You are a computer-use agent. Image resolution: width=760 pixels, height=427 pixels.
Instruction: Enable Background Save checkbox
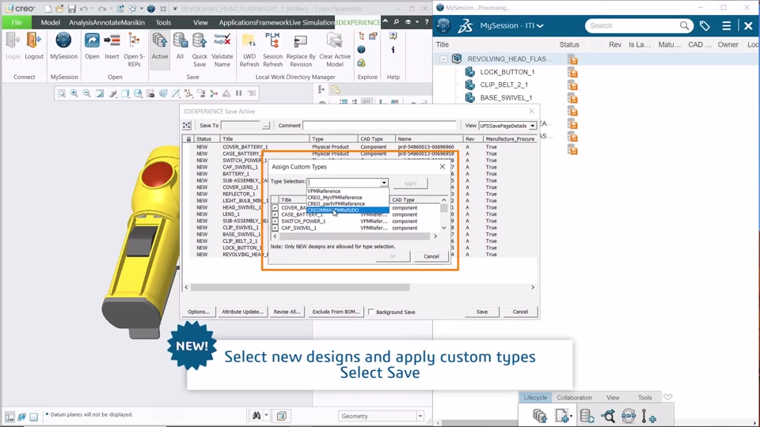point(371,312)
